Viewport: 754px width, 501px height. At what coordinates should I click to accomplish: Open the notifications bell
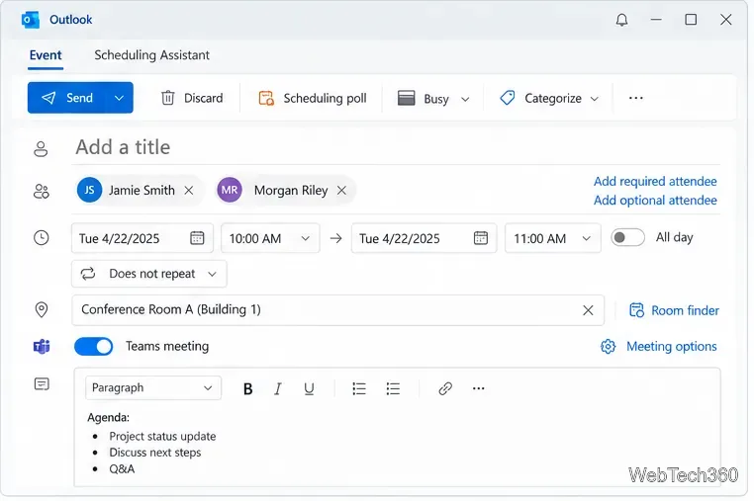[621, 20]
